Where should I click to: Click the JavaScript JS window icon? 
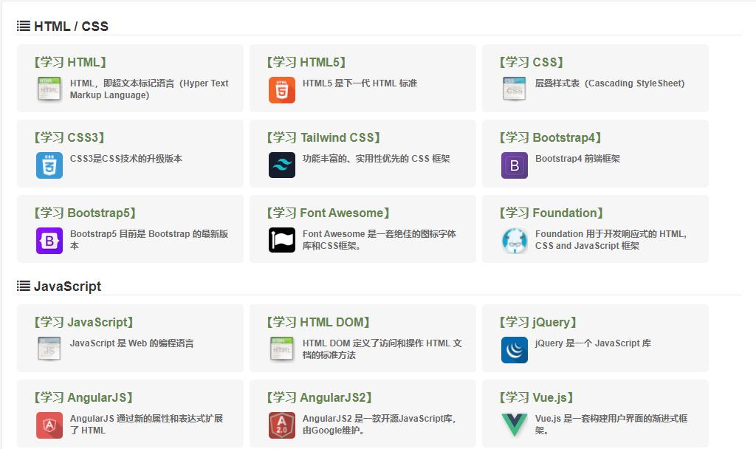pyautogui.click(x=49, y=349)
